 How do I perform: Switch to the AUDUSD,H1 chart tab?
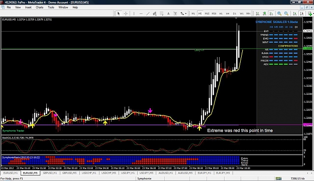pyautogui.click(x=166, y=173)
